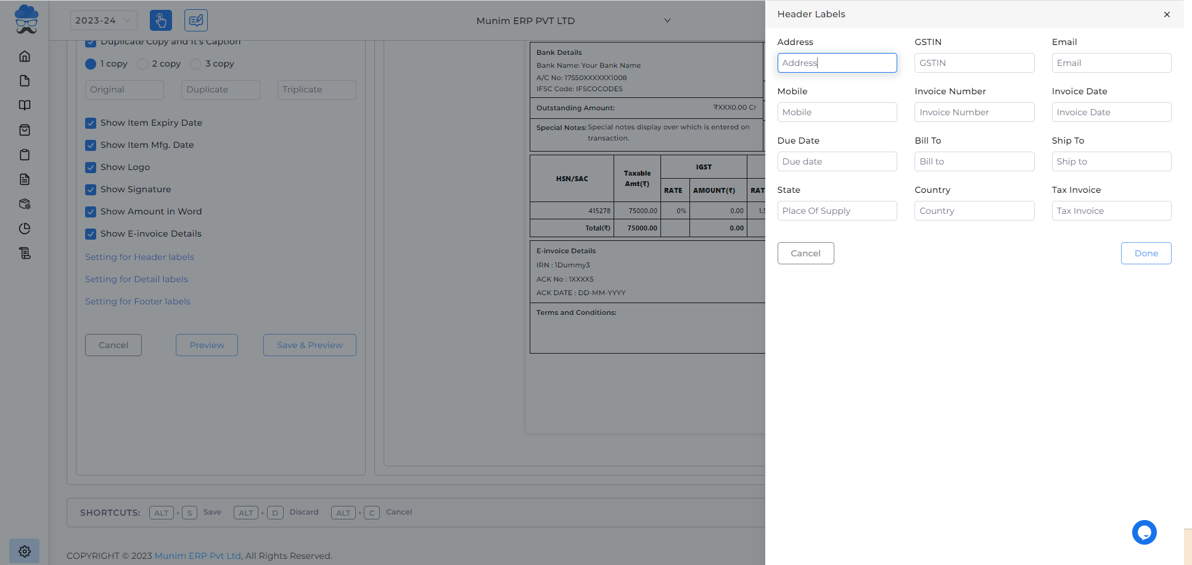Select the clipboard purchases icon

coord(25,155)
